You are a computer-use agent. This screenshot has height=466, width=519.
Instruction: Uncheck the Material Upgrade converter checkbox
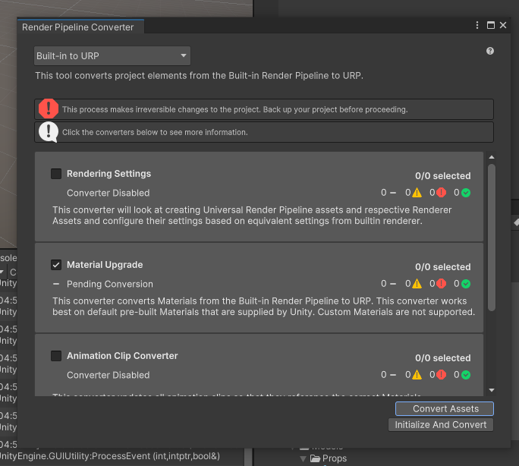pos(56,265)
